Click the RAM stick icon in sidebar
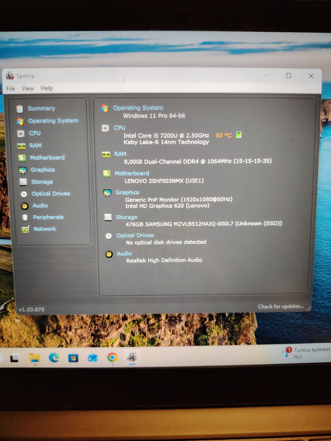331x441 pixels. (21, 146)
